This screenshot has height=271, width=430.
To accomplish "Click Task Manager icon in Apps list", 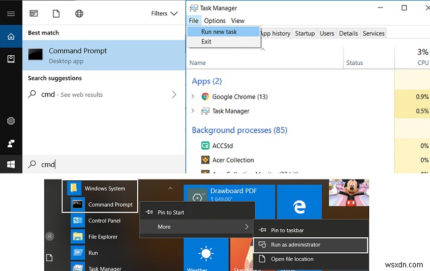I will click(205, 111).
